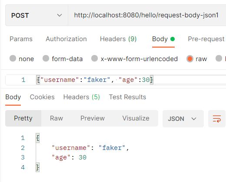Go to Pre-request tab

click(206, 39)
